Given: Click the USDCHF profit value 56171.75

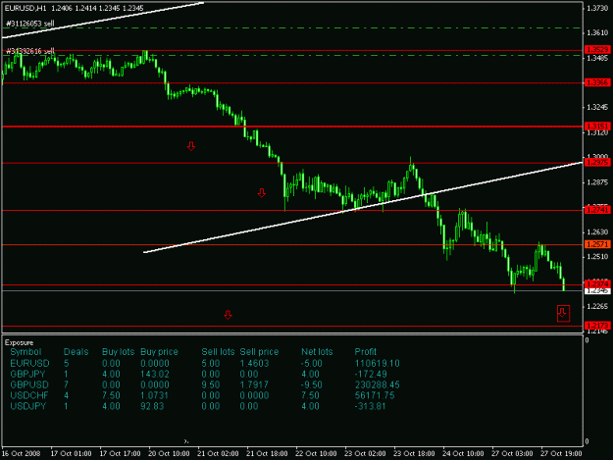Looking at the screenshot, I should pyautogui.click(x=375, y=395).
